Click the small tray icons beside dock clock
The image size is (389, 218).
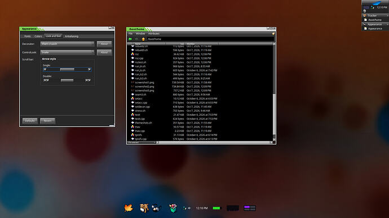tap(187, 208)
